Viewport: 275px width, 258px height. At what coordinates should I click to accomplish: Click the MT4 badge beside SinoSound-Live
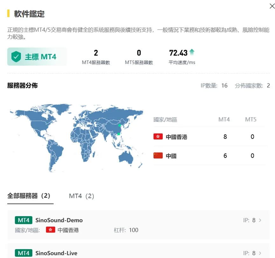24,253
